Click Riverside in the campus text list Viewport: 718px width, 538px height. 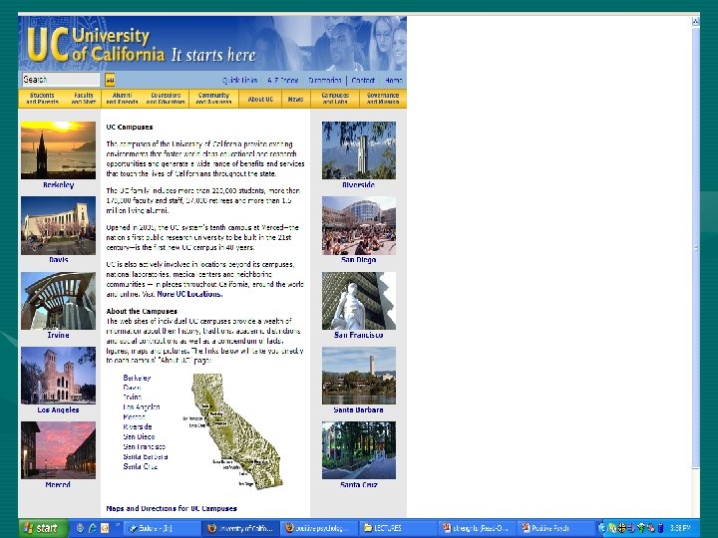[x=137, y=426]
